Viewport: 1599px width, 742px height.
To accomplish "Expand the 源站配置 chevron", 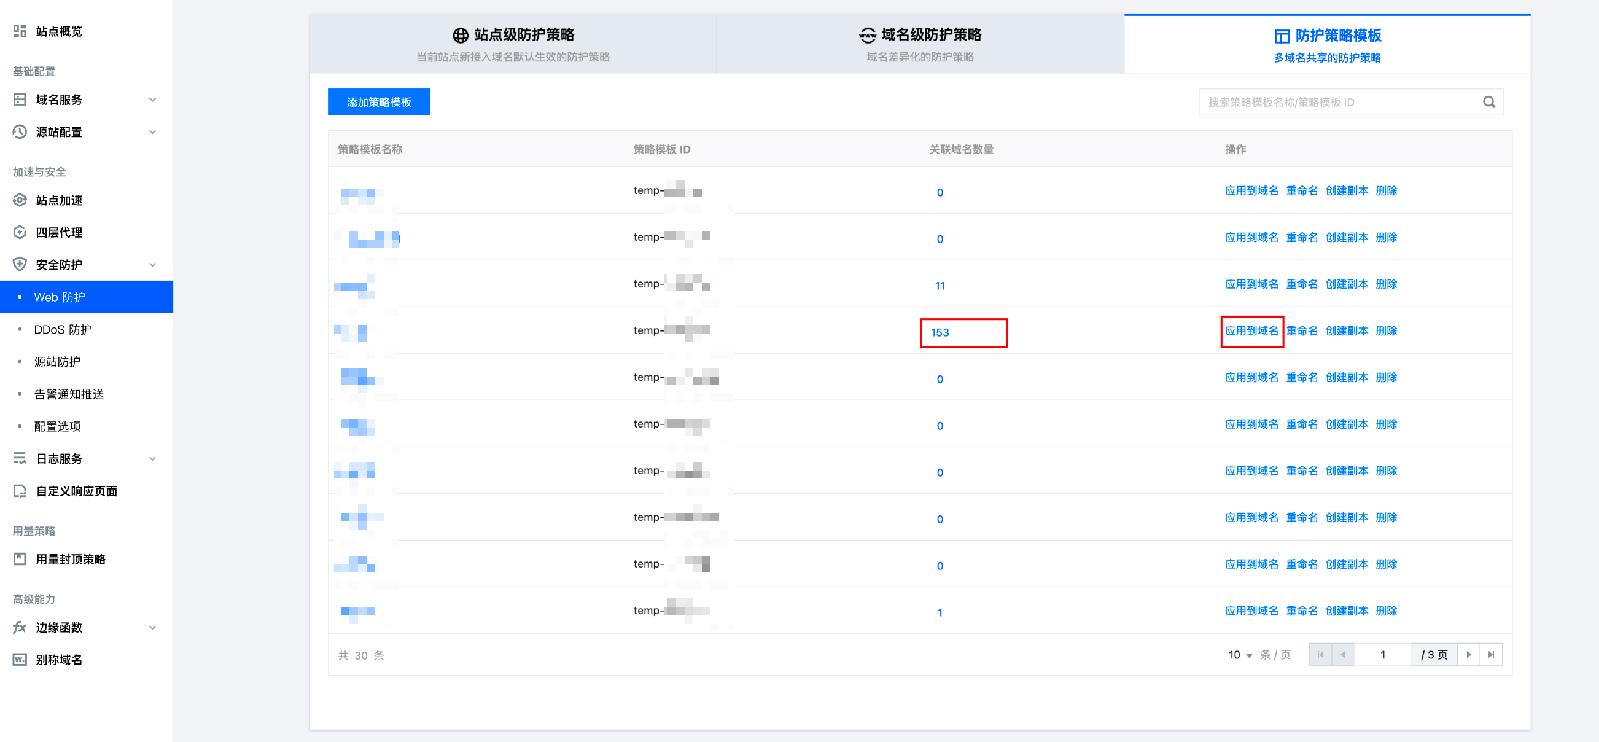I will coord(152,132).
